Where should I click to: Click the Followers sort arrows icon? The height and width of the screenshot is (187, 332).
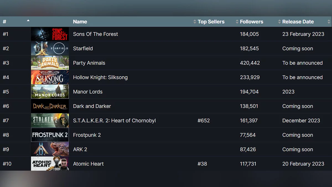pyautogui.click(x=237, y=22)
